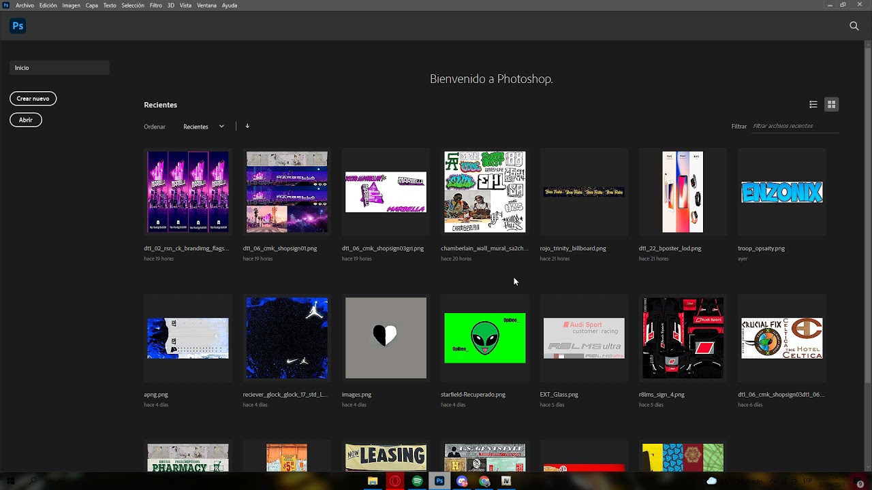Open apng.png thumbnail
Viewport: 872px width, 490px height.
[x=188, y=338]
